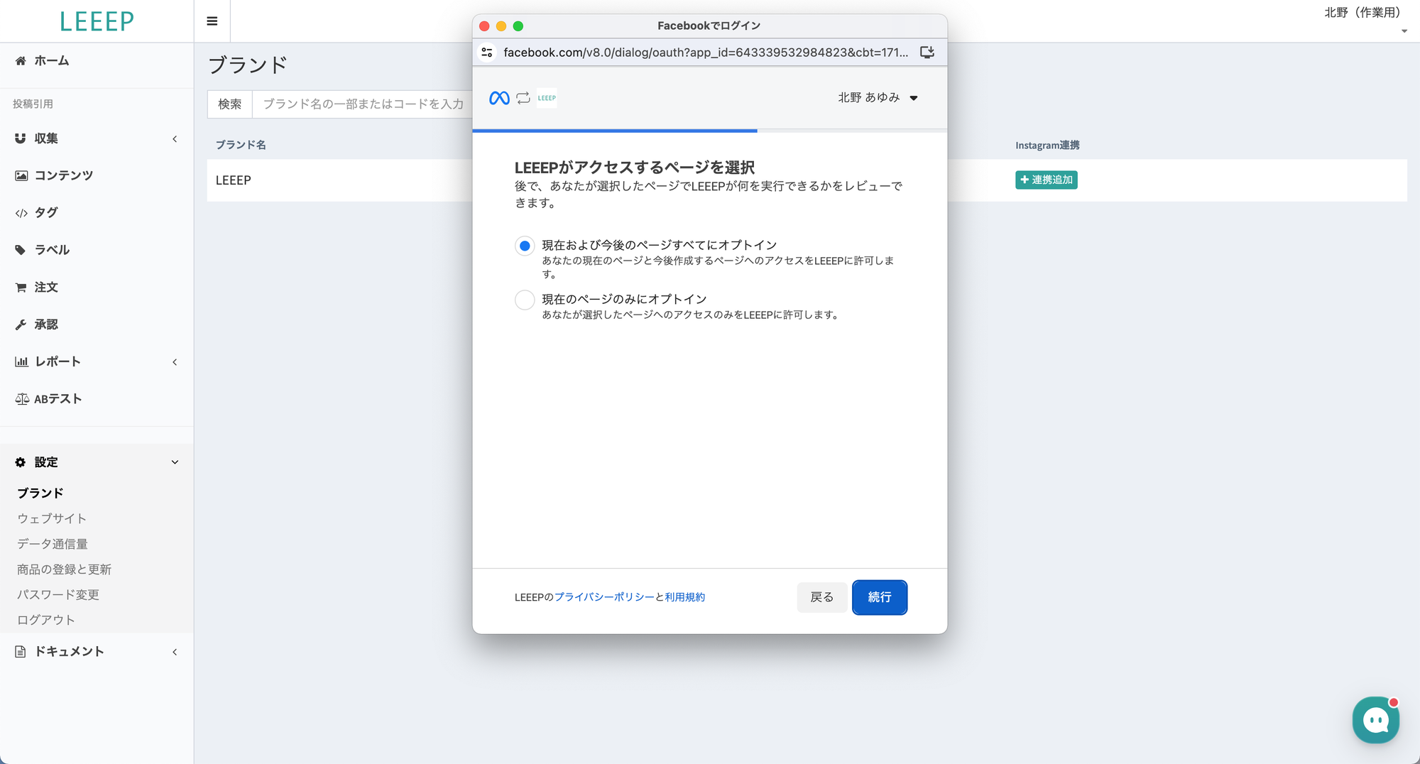Screen dimensions: 1420x764
Task: Click ログアウト to sign out
Action: (x=46, y=620)
